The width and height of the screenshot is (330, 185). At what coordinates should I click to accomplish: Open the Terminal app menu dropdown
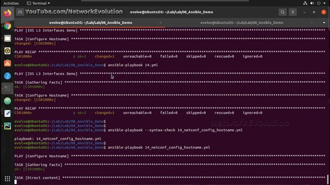click(38, 4)
